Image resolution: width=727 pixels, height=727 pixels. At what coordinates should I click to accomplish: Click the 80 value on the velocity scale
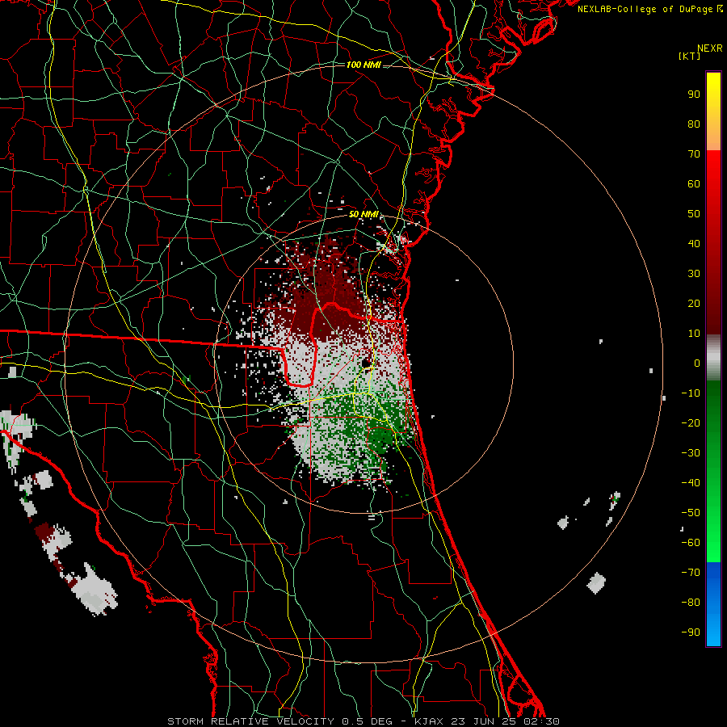pos(694,124)
